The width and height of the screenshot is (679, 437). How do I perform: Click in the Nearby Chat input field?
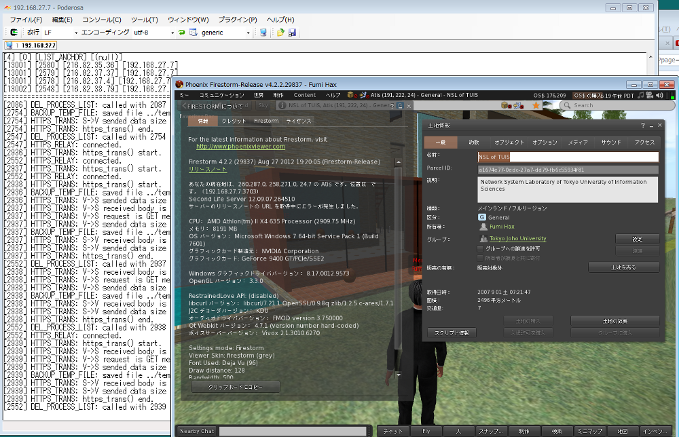(293, 431)
